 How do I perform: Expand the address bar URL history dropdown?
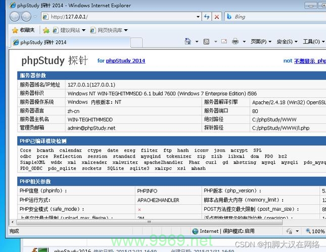pos(198,17)
